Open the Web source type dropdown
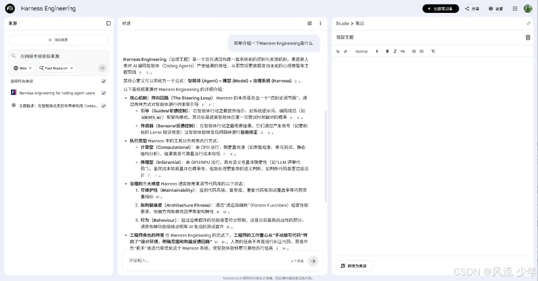The width and height of the screenshot is (538, 281). point(22,68)
